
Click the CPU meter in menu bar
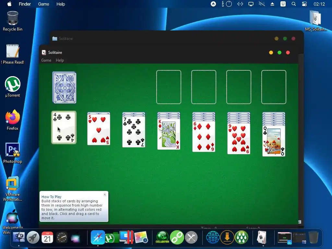227,4
